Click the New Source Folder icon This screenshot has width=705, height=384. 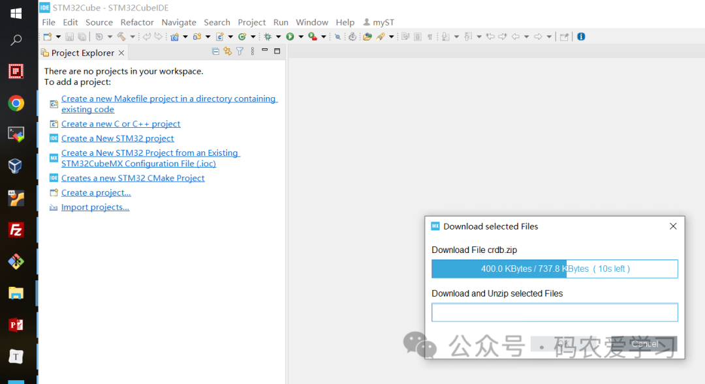197,37
